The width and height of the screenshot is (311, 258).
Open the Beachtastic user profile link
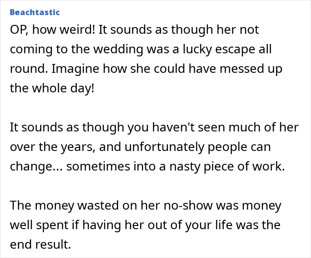pos(34,12)
